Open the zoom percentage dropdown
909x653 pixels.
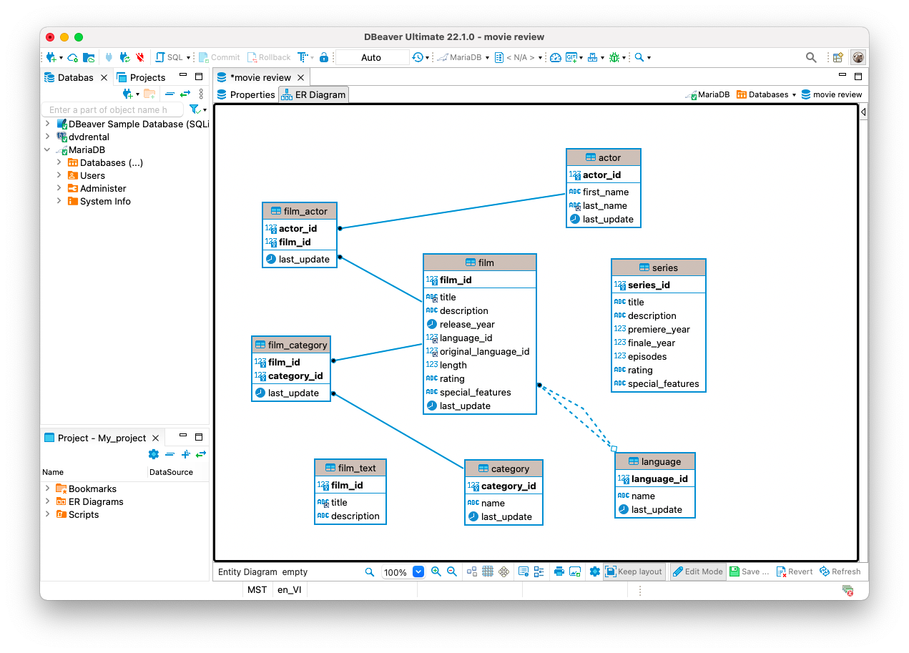[x=420, y=571]
